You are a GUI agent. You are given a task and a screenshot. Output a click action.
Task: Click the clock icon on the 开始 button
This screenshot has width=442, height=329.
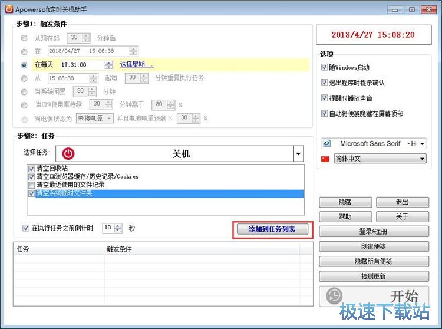coord(334,296)
